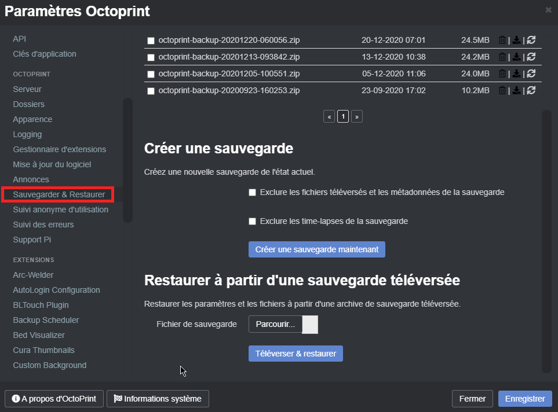
Task: Open Informations système
Action: [x=158, y=399]
